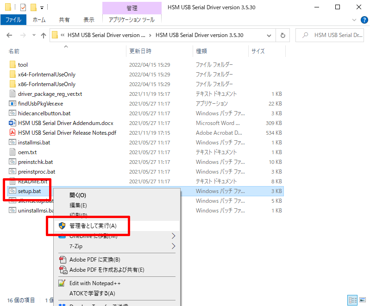The image size is (370, 306).
Task: Click the Microsoft Word ... type cell
Action: pos(218,123)
